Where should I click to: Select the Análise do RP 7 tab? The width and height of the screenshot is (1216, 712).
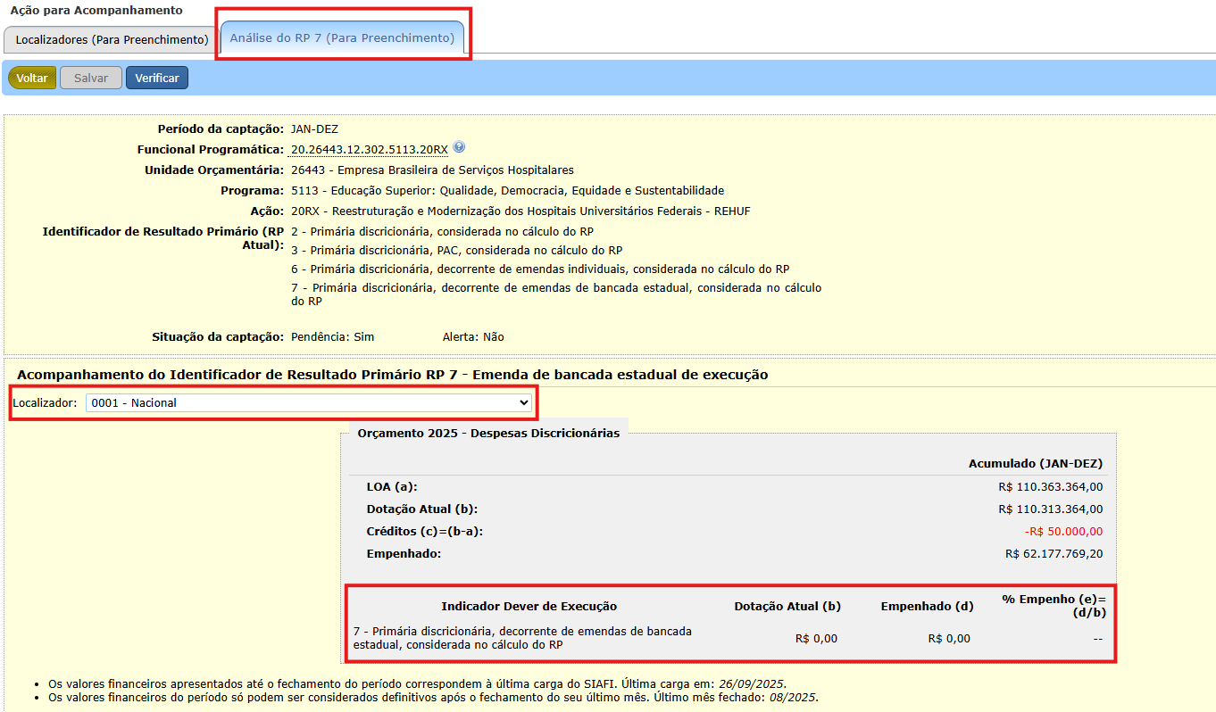(x=342, y=38)
